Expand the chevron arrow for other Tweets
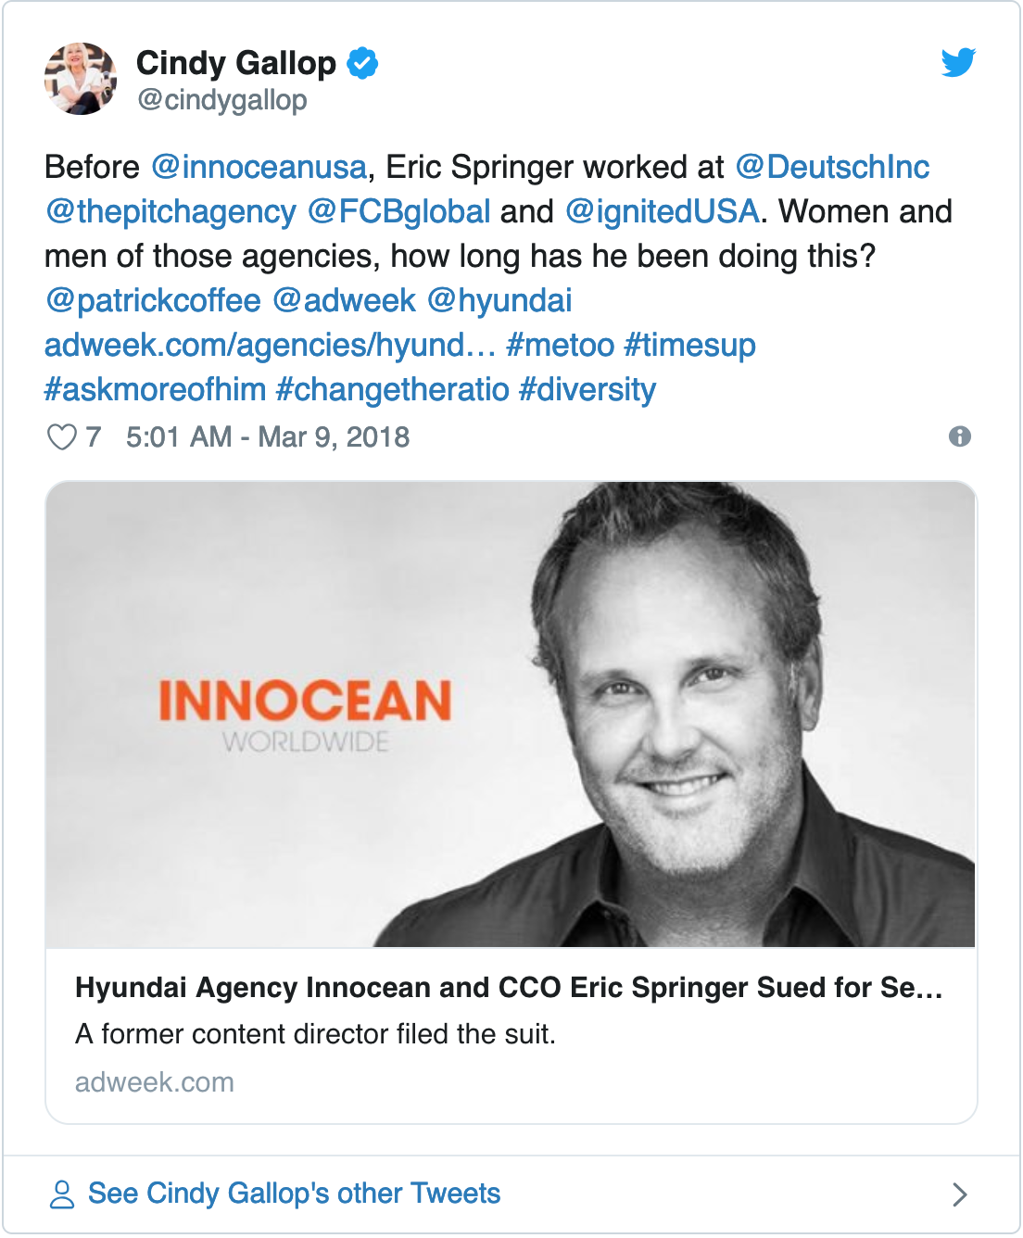Image resolution: width=1023 pixels, height=1238 pixels. 960,1194
